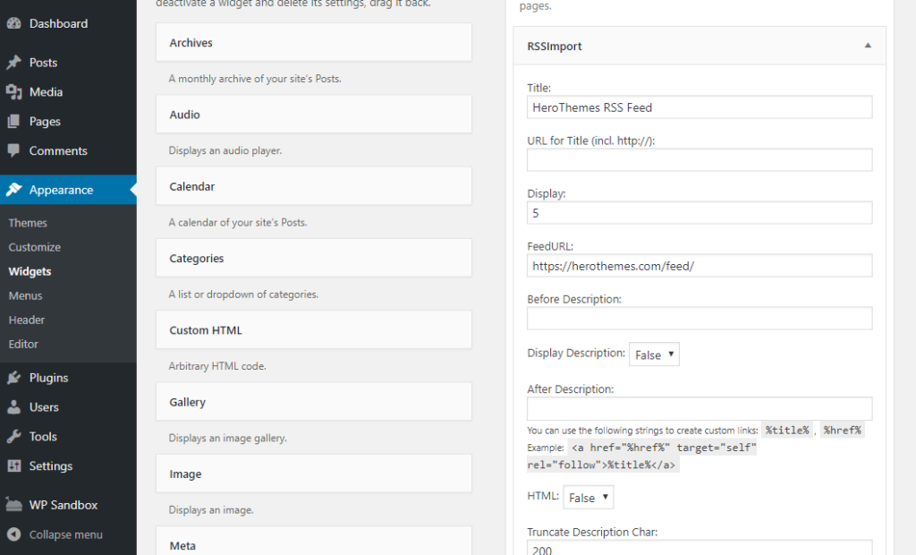
Task: Select the Appearance paintbrush icon
Action: point(15,190)
